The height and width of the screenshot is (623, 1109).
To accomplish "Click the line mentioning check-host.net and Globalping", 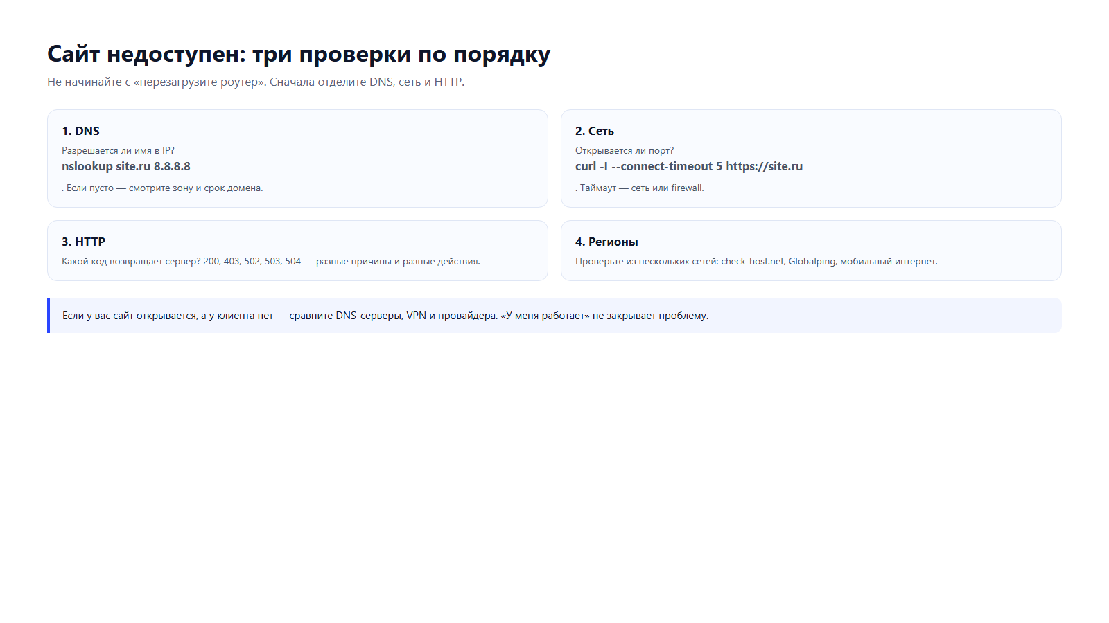I will click(756, 261).
